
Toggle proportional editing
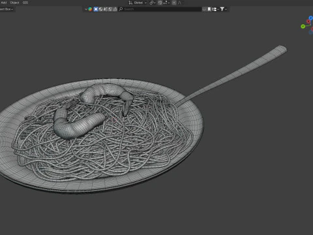click(x=174, y=3)
